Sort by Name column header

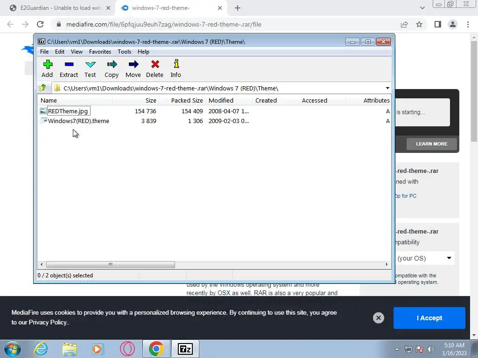click(x=75, y=101)
